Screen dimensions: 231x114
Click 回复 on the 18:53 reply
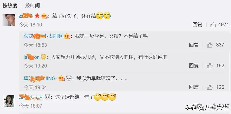[194, 45]
